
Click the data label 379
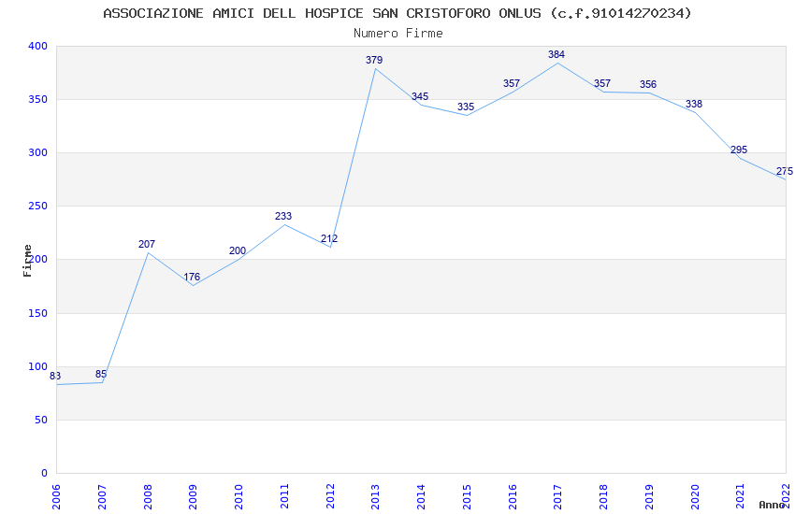click(374, 60)
